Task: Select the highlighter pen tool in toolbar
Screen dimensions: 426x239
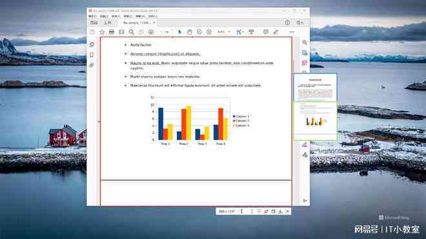Action: (276, 32)
